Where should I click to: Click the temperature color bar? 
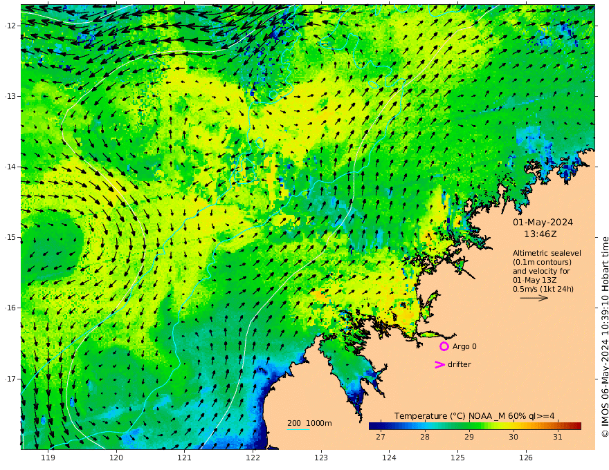475,426
